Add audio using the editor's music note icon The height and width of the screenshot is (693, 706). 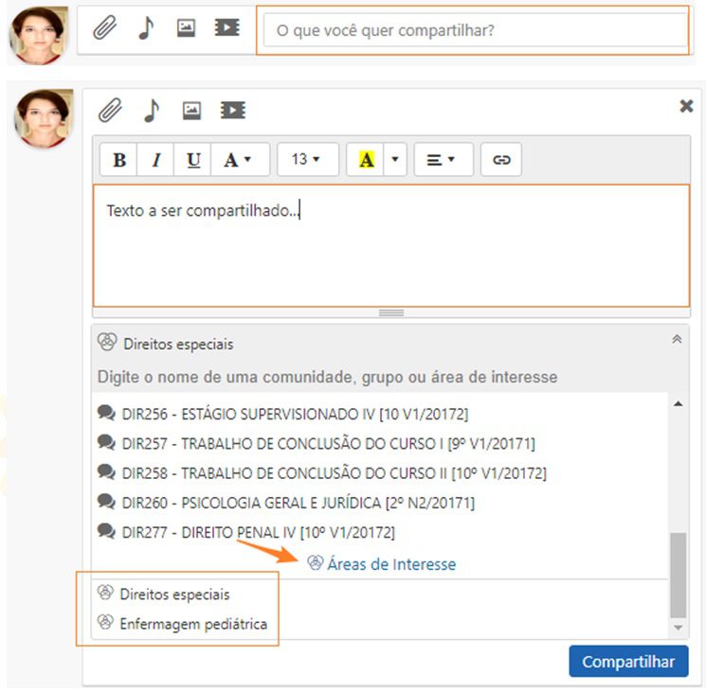pyautogui.click(x=152, y=110)
